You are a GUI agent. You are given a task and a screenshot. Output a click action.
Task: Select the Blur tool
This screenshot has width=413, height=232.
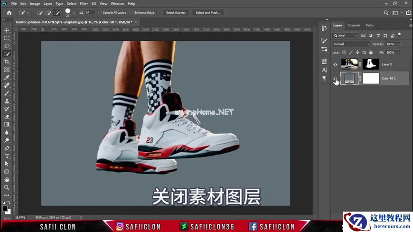tap(7, 132)
